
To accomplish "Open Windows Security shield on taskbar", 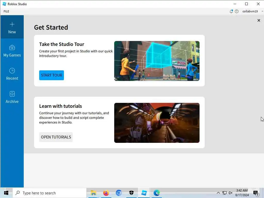I will [131, 193].
